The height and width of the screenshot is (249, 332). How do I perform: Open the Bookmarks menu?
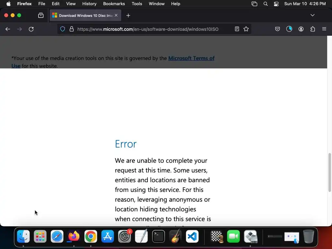click(114, 4)
